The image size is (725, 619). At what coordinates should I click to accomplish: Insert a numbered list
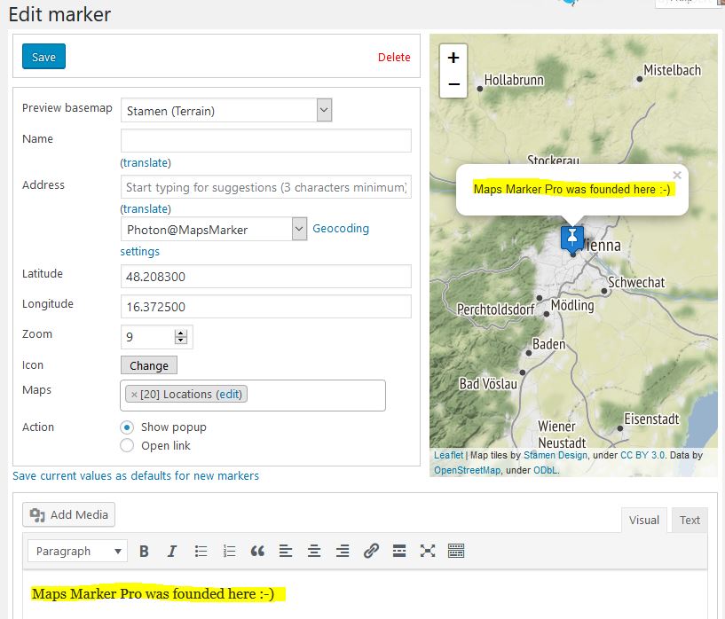[x=228, y=550]
